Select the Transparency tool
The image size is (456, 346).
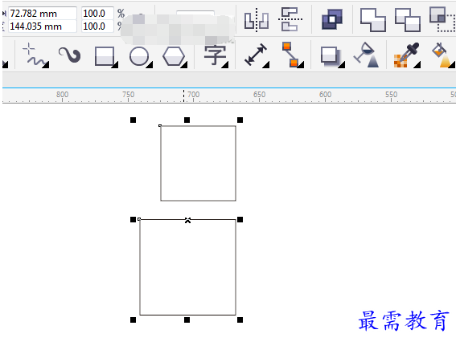coord(367,55)
